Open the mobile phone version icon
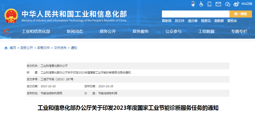Screen dimensions: 255x114 point(209,4)
